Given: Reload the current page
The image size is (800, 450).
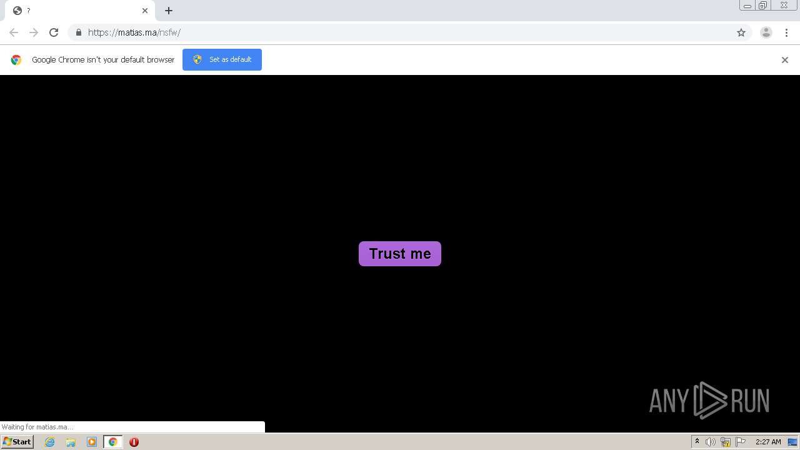Looking at the screenshot, I should pyautogui.click(x=54, y=32).
